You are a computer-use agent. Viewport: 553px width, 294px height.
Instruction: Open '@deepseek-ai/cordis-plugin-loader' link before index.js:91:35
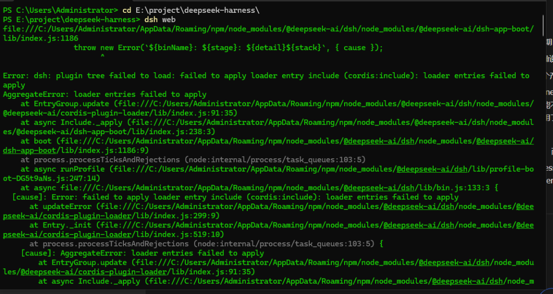(x=94, y=272)
